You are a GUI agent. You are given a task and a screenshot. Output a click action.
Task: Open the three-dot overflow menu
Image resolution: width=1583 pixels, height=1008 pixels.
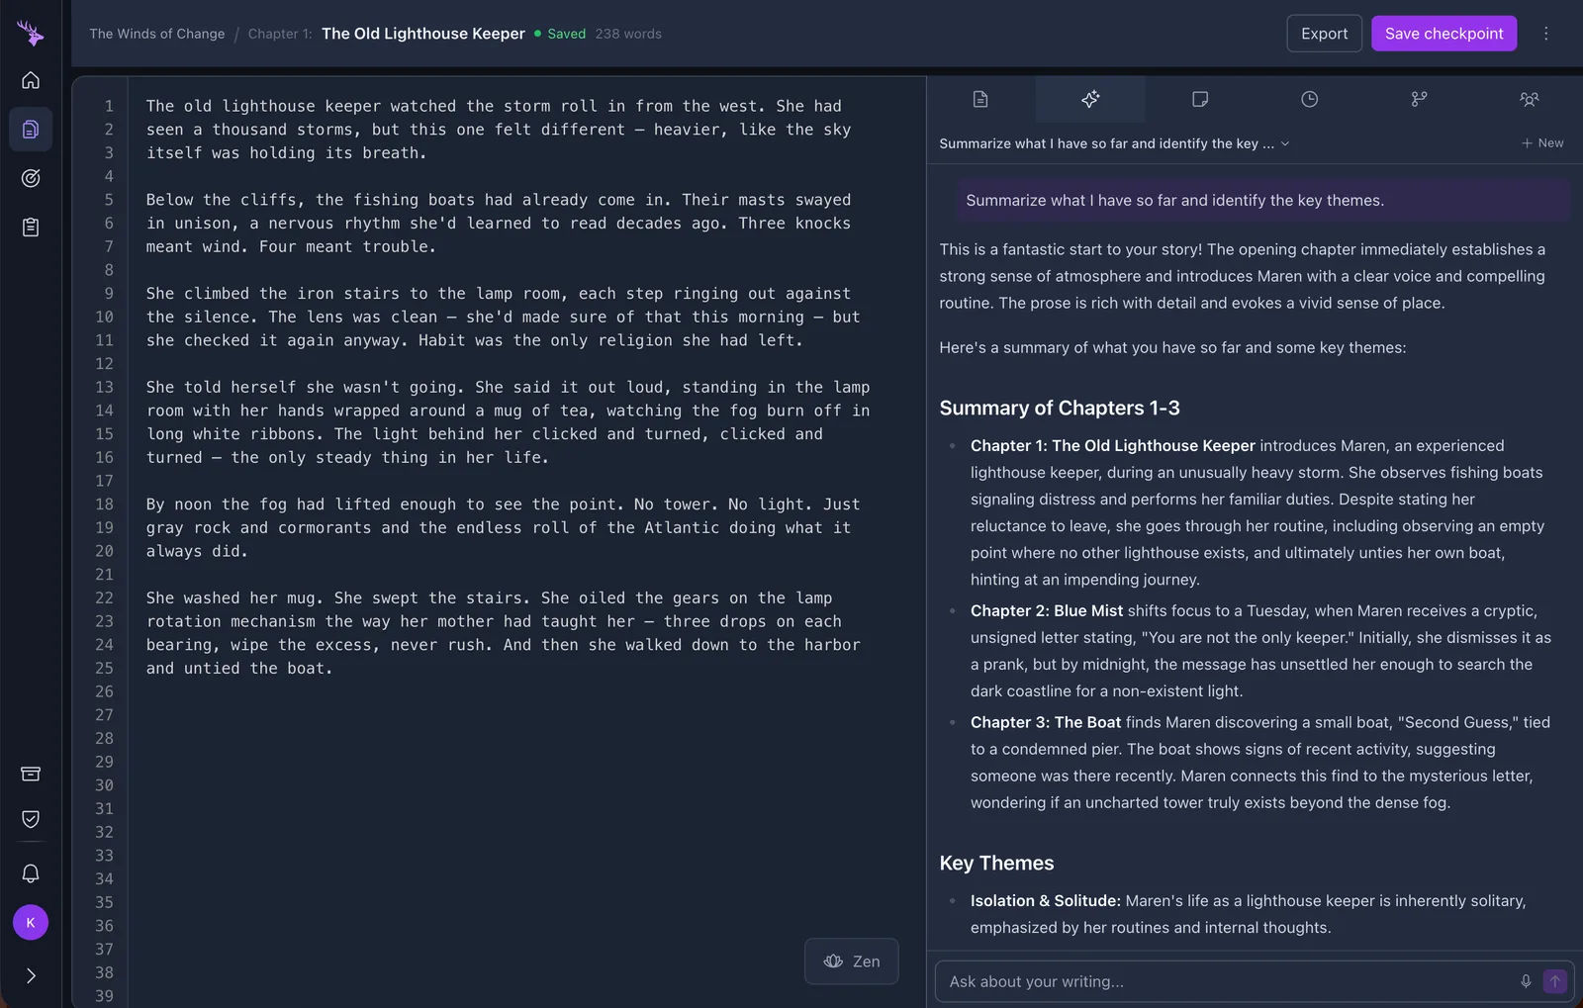pyautogui.click(x=1545, y=33)
